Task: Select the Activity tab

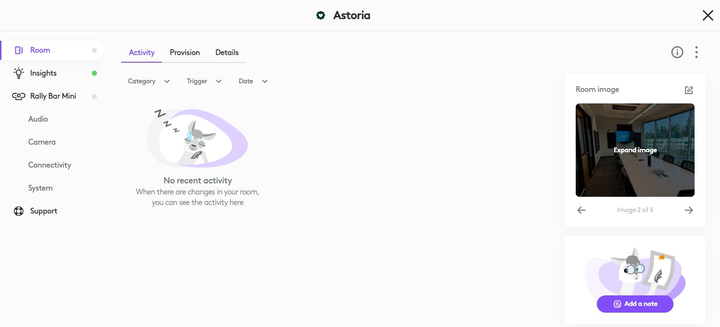Action: point(141,53)
